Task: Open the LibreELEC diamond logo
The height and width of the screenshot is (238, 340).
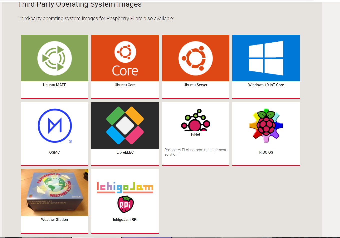Action: click(x=125, y=125)
